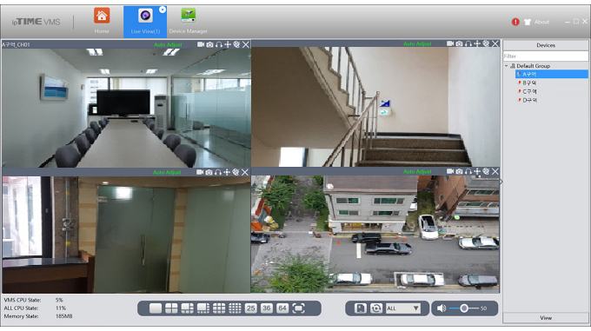Collapse the Default Group tree
591x331 pixels.
pyautogui.click(x=506, y=65)
